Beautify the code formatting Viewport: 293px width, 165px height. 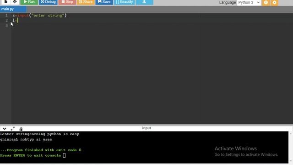tap(124, 2)
